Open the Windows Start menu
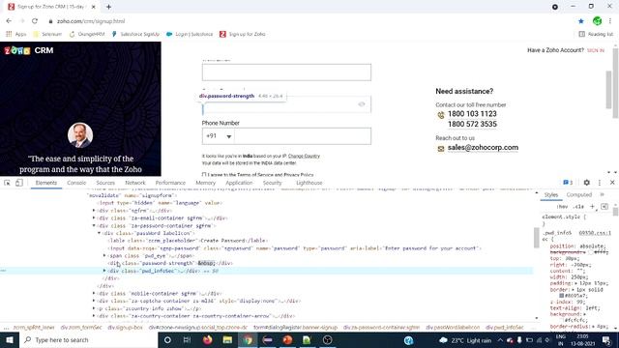 pyautogui.click(x=10, y=339)
